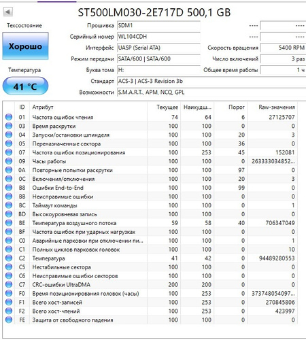Click status circle for attribute BC

click(9, 205)
